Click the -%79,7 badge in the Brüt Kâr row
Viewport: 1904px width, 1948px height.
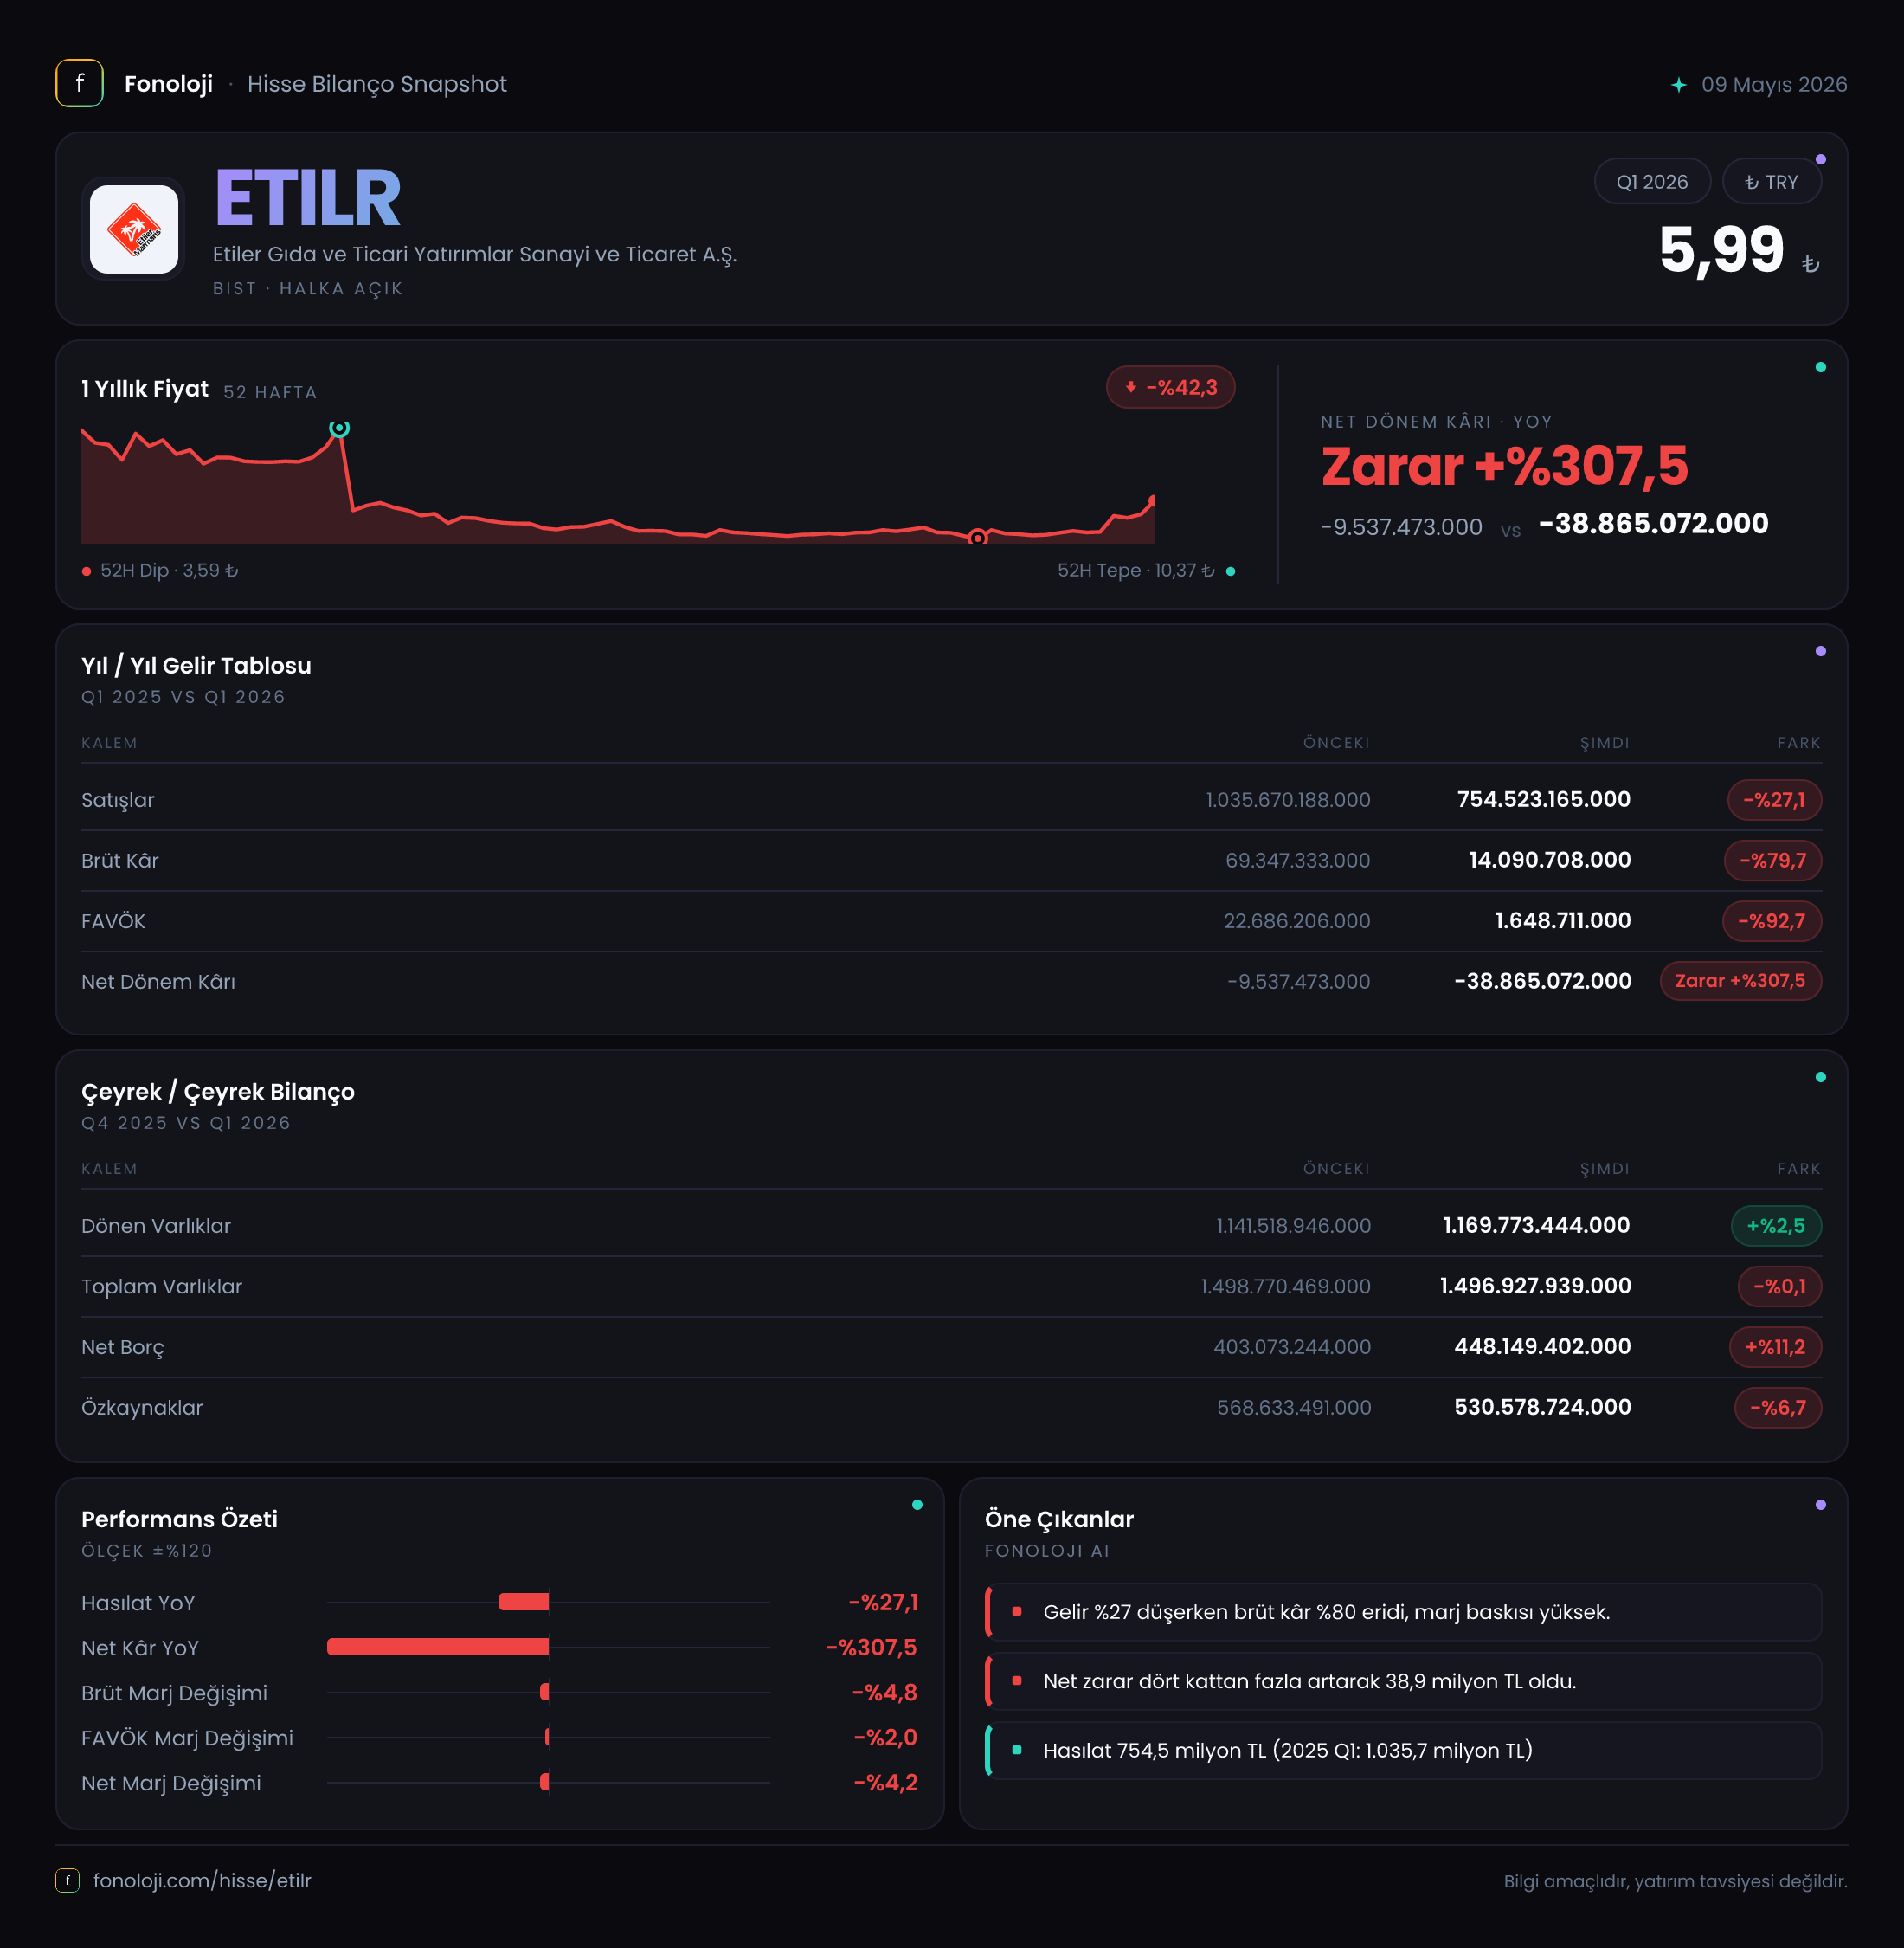tap(1772, 861)
